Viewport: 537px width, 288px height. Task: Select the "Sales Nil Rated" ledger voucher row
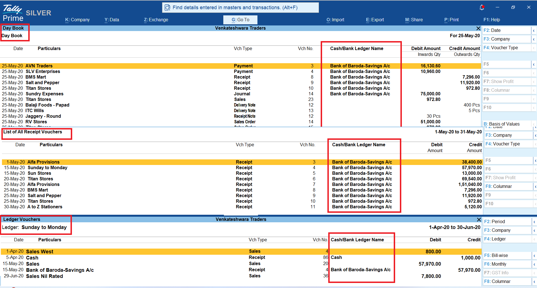241,276
